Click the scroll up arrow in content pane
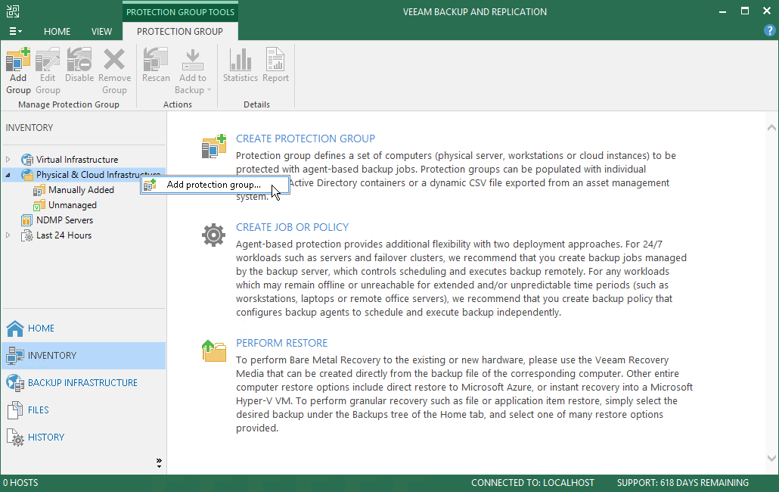The image size is (779, 492). (x=771, y=128)
